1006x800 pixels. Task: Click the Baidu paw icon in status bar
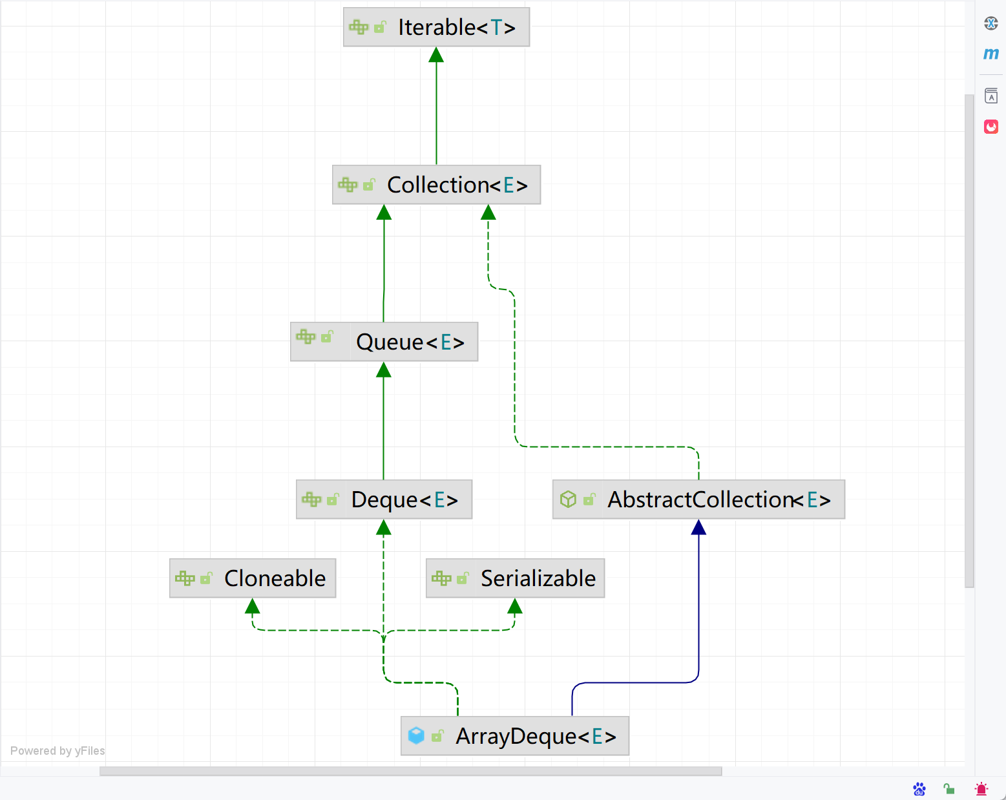click(919, 788)
